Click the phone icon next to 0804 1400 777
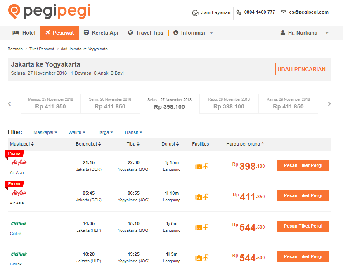Viewport: 343px width, 270px height. coord(239,12)
